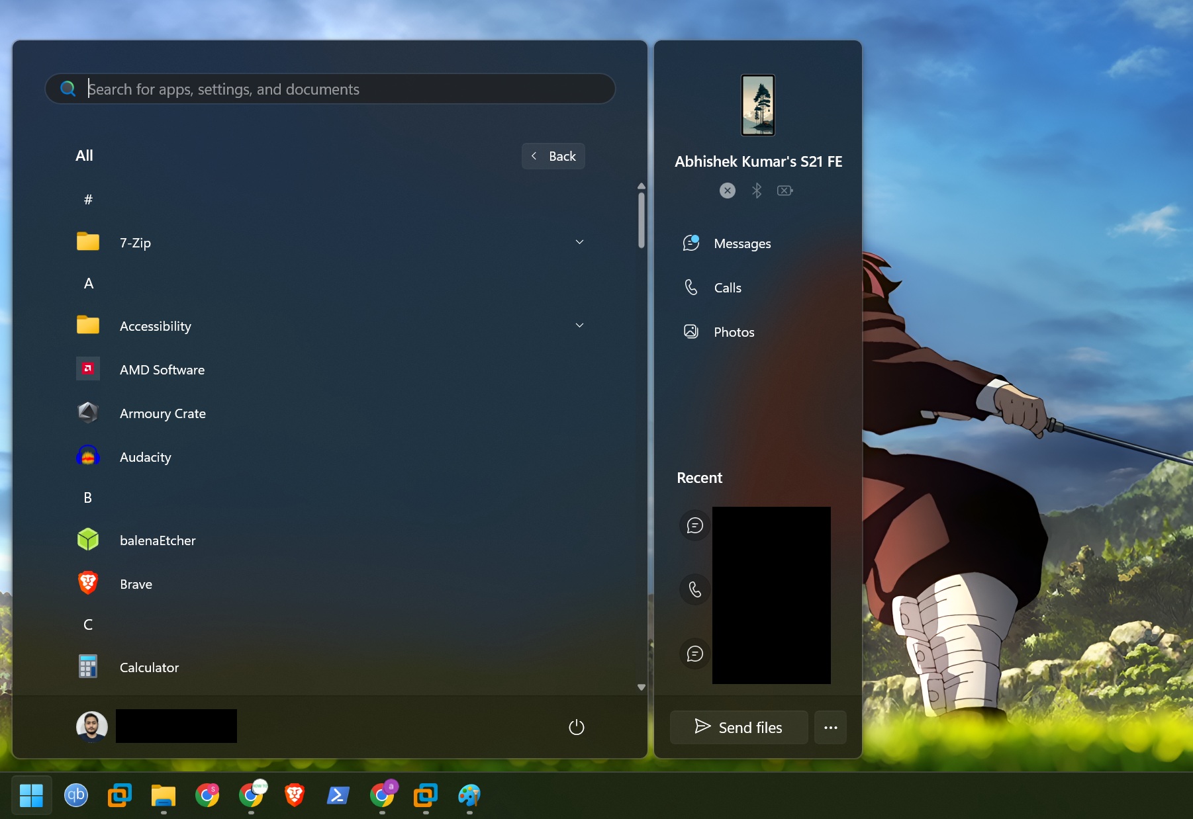
Task: Expand the Accessibility folder entry
Action: (x=579, y=325)
